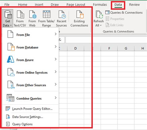Click the Properties command
Screen dimensions: 147x130
point(115,19)
